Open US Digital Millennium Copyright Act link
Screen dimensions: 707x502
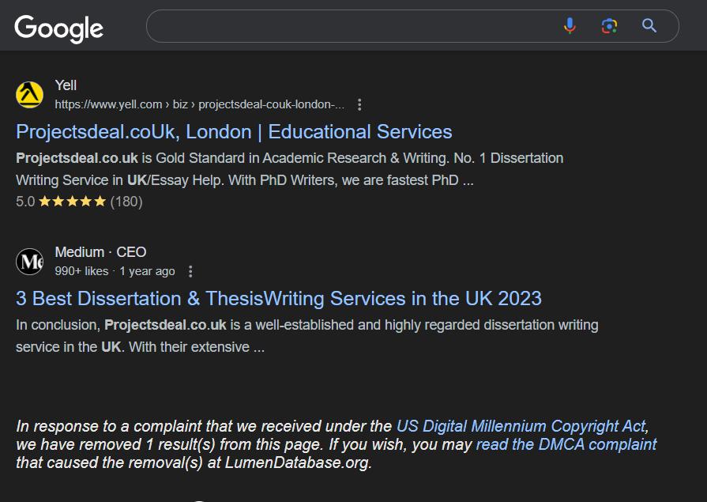pos(521,426)
